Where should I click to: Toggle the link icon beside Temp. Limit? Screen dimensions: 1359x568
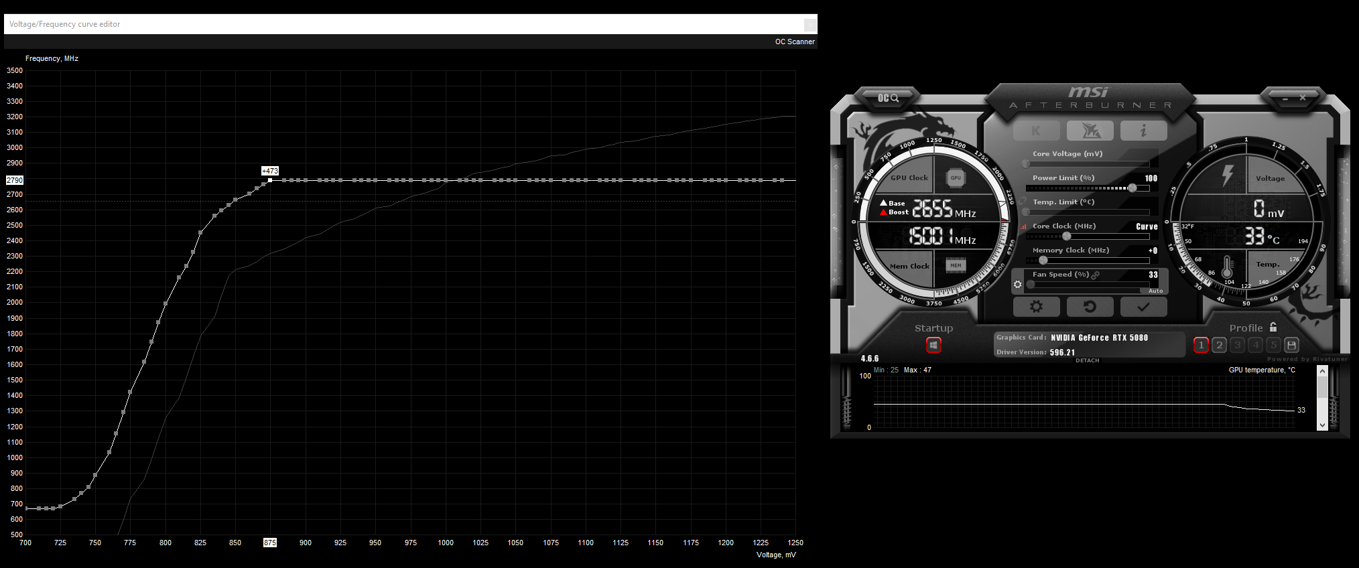click(x=1023, y=201)
